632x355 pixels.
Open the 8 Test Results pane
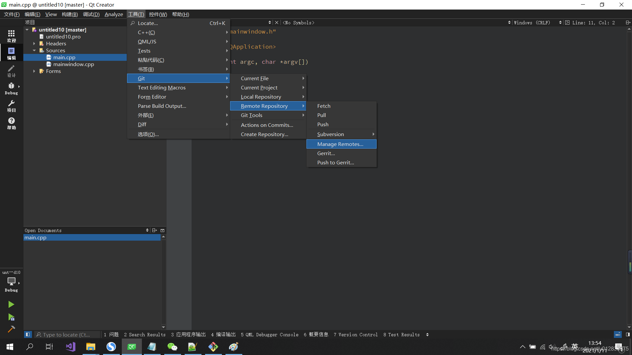tap(402, 335)
